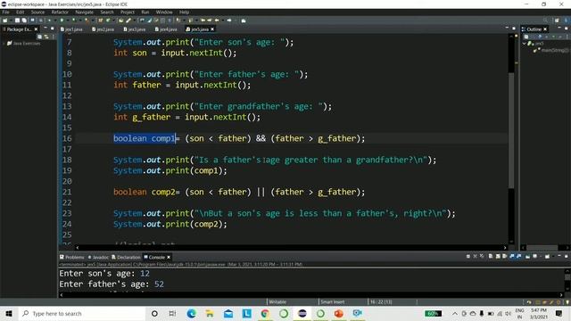
Task: Collapse the jex5 node in Outline
Action: pyautogui.click(x=525, y=44)
